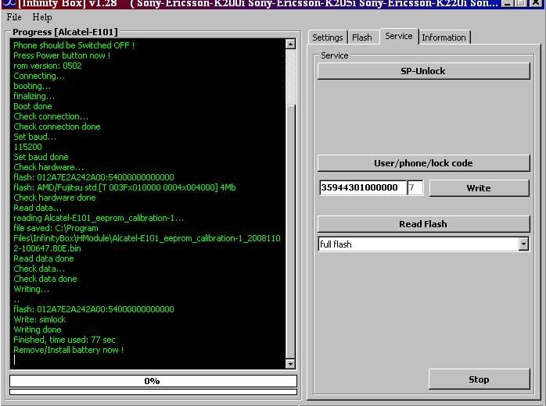Click the User/phone/lock code button
The width and height of the screenshot is (546, 406).
tap(423, 163)
